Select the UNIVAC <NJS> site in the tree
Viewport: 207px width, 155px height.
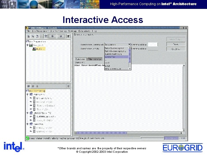(x=44, y=131)
